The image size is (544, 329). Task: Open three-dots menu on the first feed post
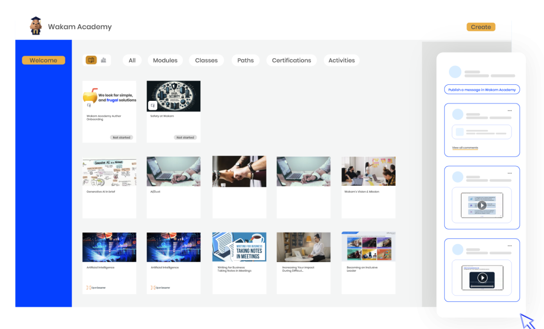point(509,110)
